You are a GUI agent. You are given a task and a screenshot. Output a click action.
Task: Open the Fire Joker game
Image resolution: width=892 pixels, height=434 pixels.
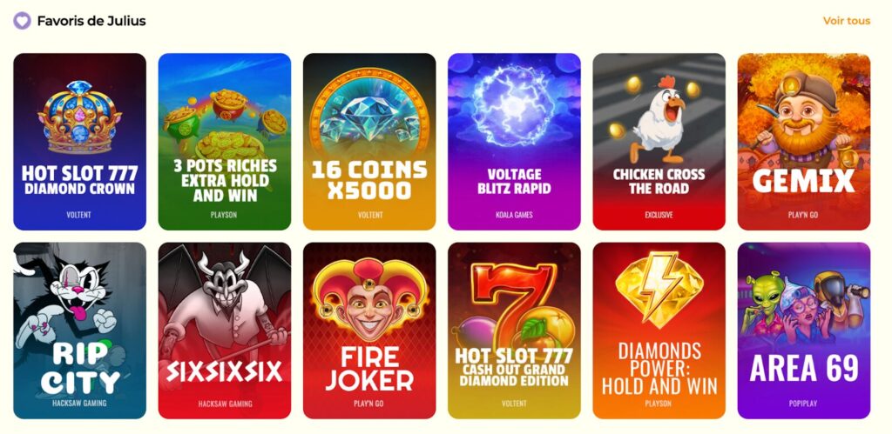pos(369,331)
